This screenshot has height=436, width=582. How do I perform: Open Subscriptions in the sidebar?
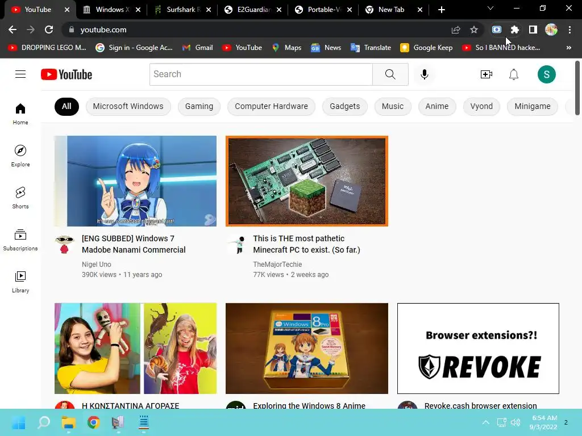pos(20,240)
